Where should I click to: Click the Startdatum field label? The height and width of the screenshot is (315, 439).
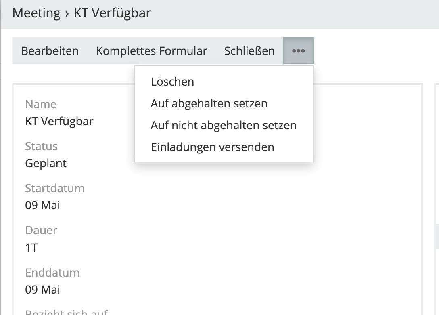pos(54,188)
